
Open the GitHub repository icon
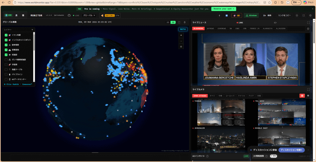pos(69,15)
